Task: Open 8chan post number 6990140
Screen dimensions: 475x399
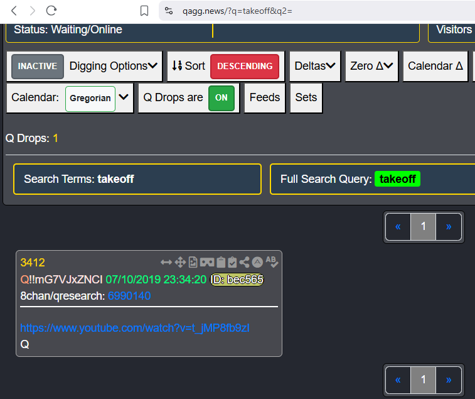Action: (129, 296)
